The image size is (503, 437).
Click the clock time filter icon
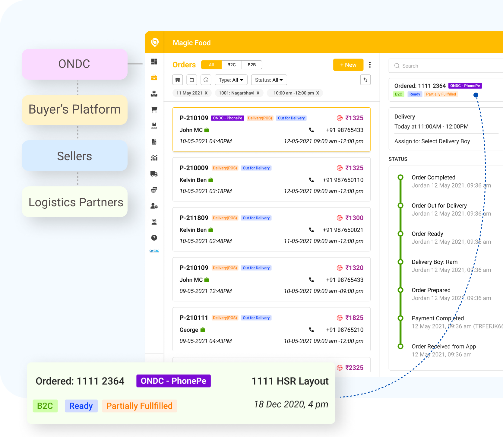[206, 80]
